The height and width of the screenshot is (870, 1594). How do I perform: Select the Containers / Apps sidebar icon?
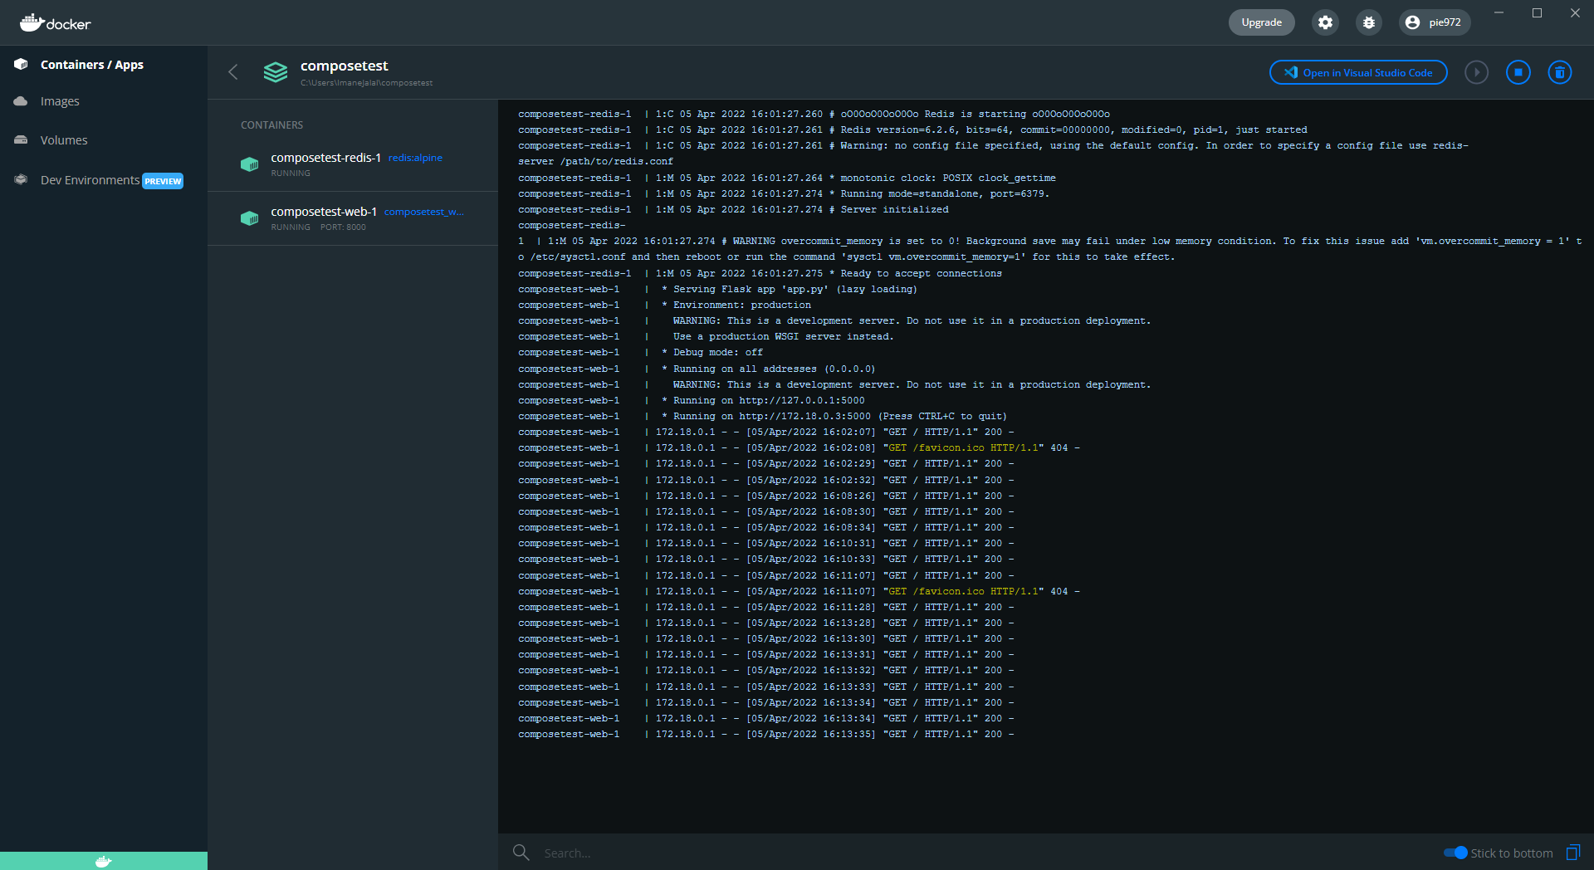click(x=20, y=64)
